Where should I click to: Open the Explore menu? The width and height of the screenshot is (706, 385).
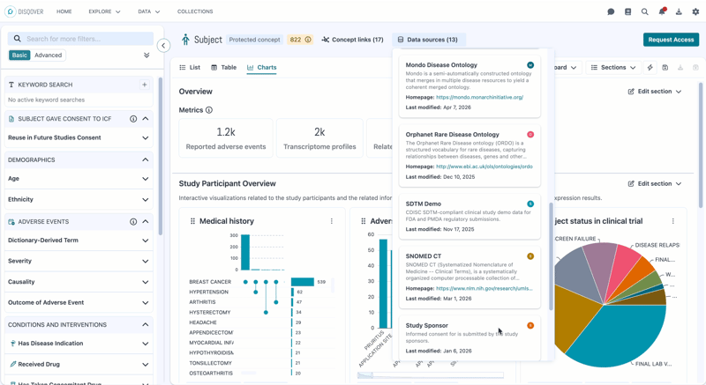click(x=104, y=11)
